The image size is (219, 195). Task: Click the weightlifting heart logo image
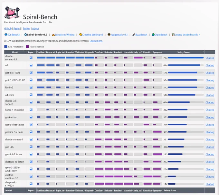click(12, 13)
